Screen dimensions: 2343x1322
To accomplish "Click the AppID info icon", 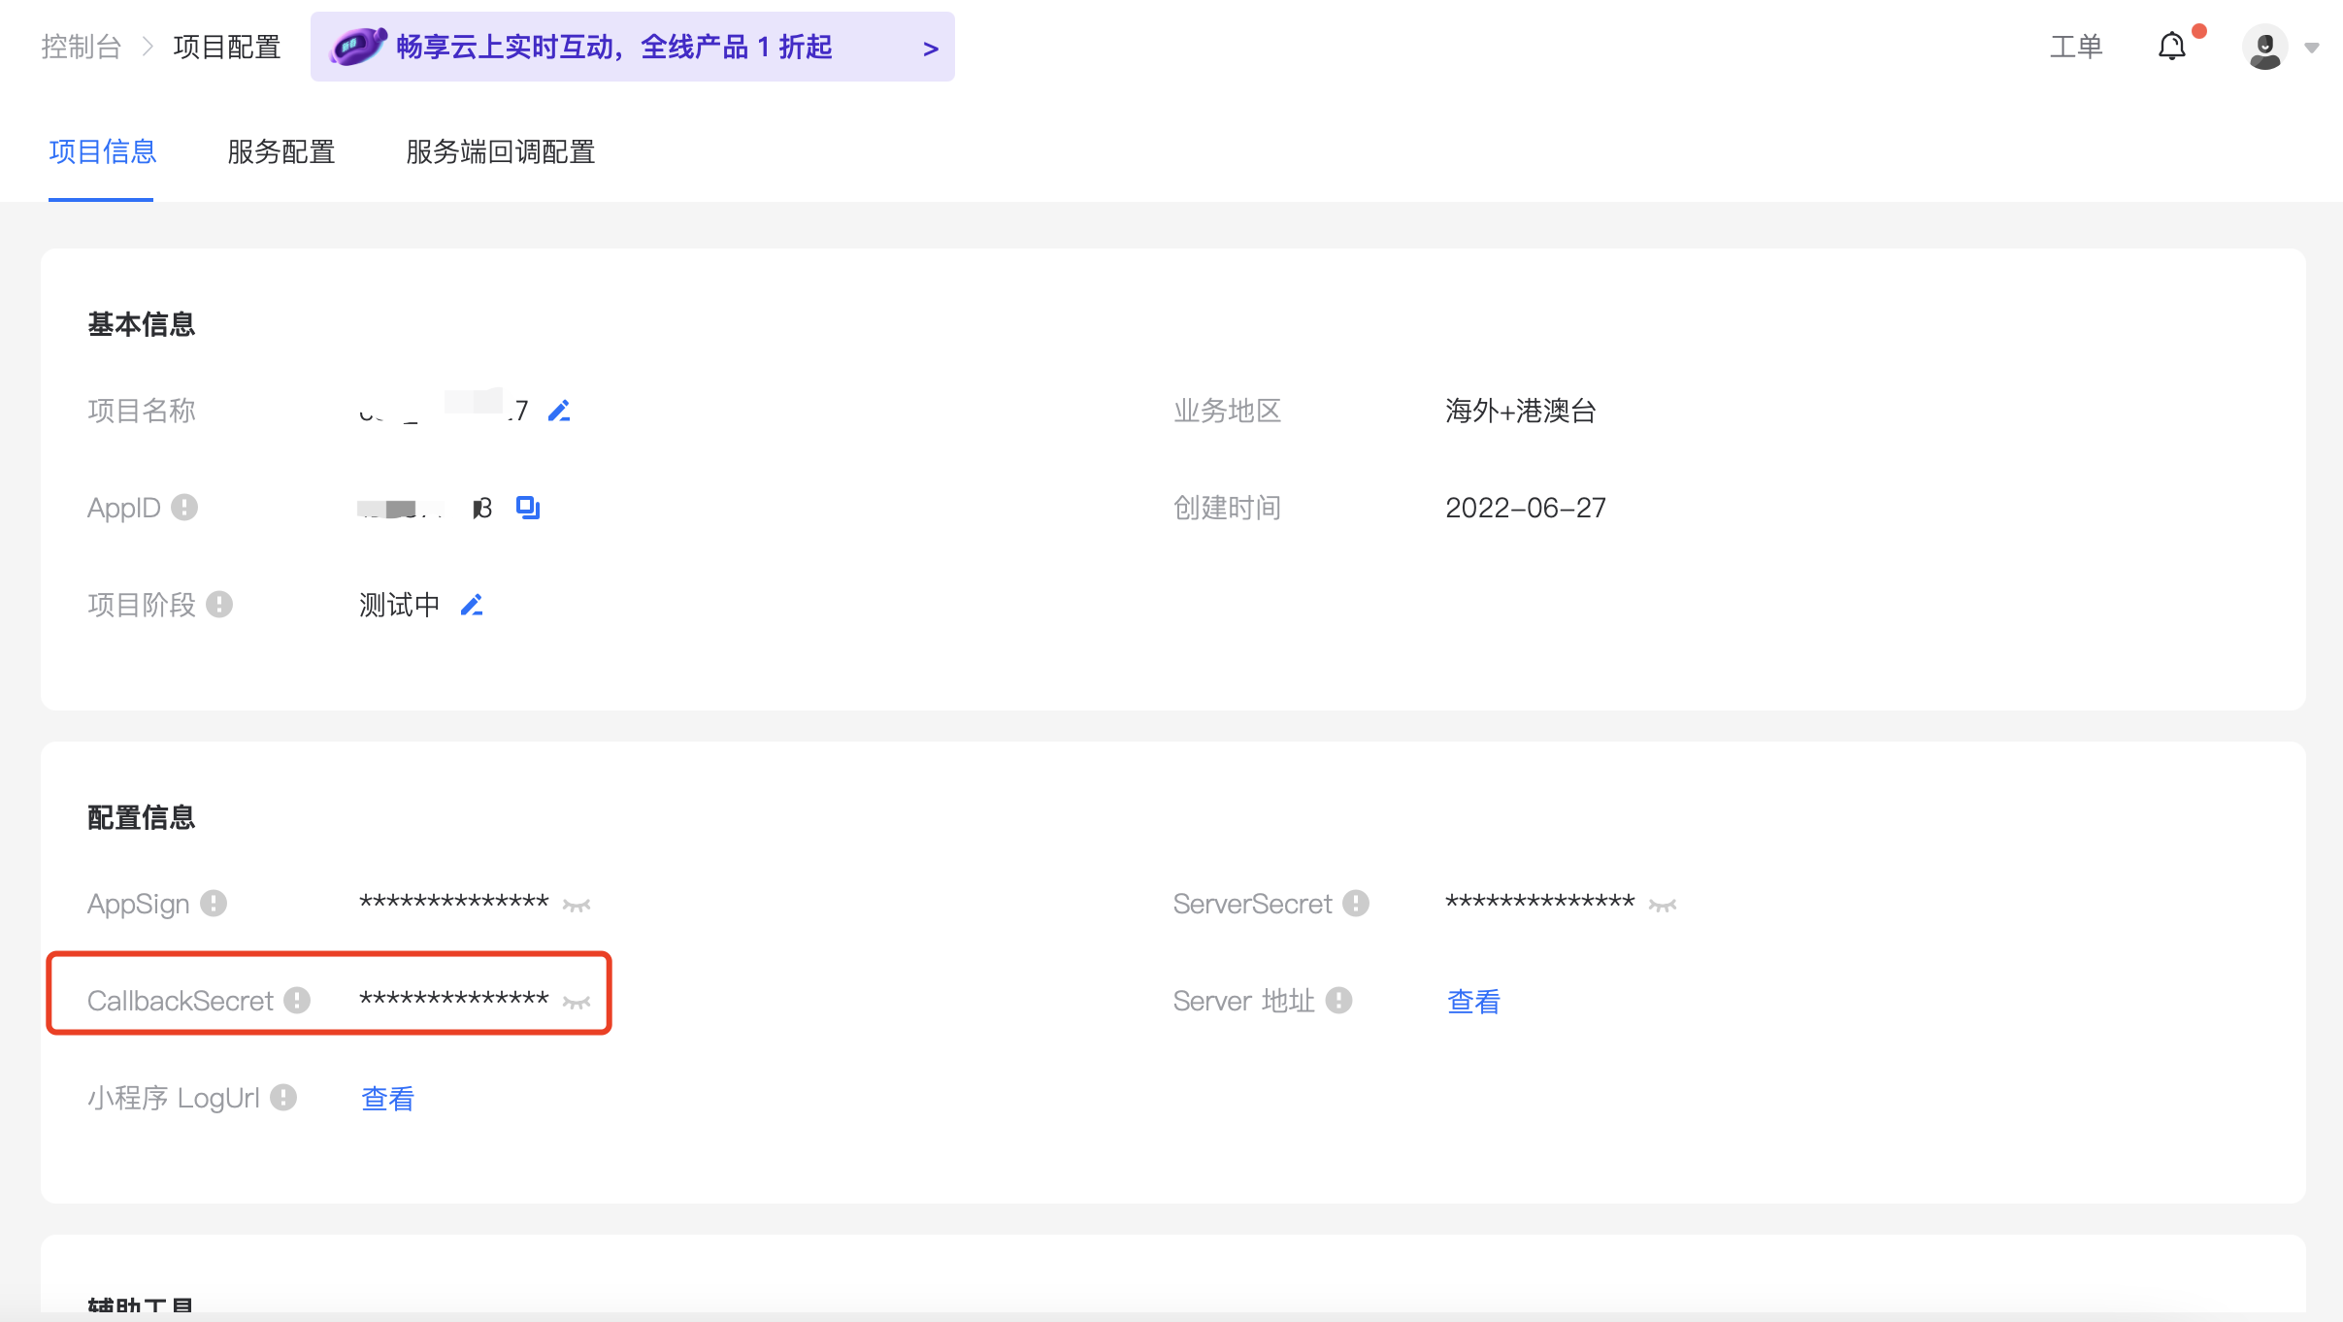I will click(x=184, y=508).
